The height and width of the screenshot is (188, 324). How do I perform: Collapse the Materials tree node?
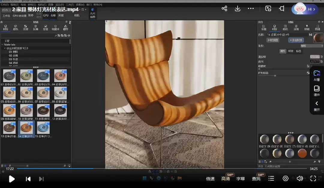click(2, 44)
